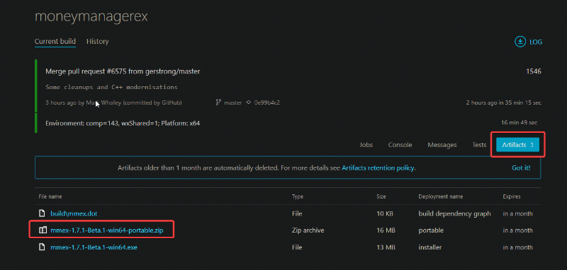The height and width of the screenshot is (270, 567).
Task: Click the Deployment name column header
Action: [440, 196]
